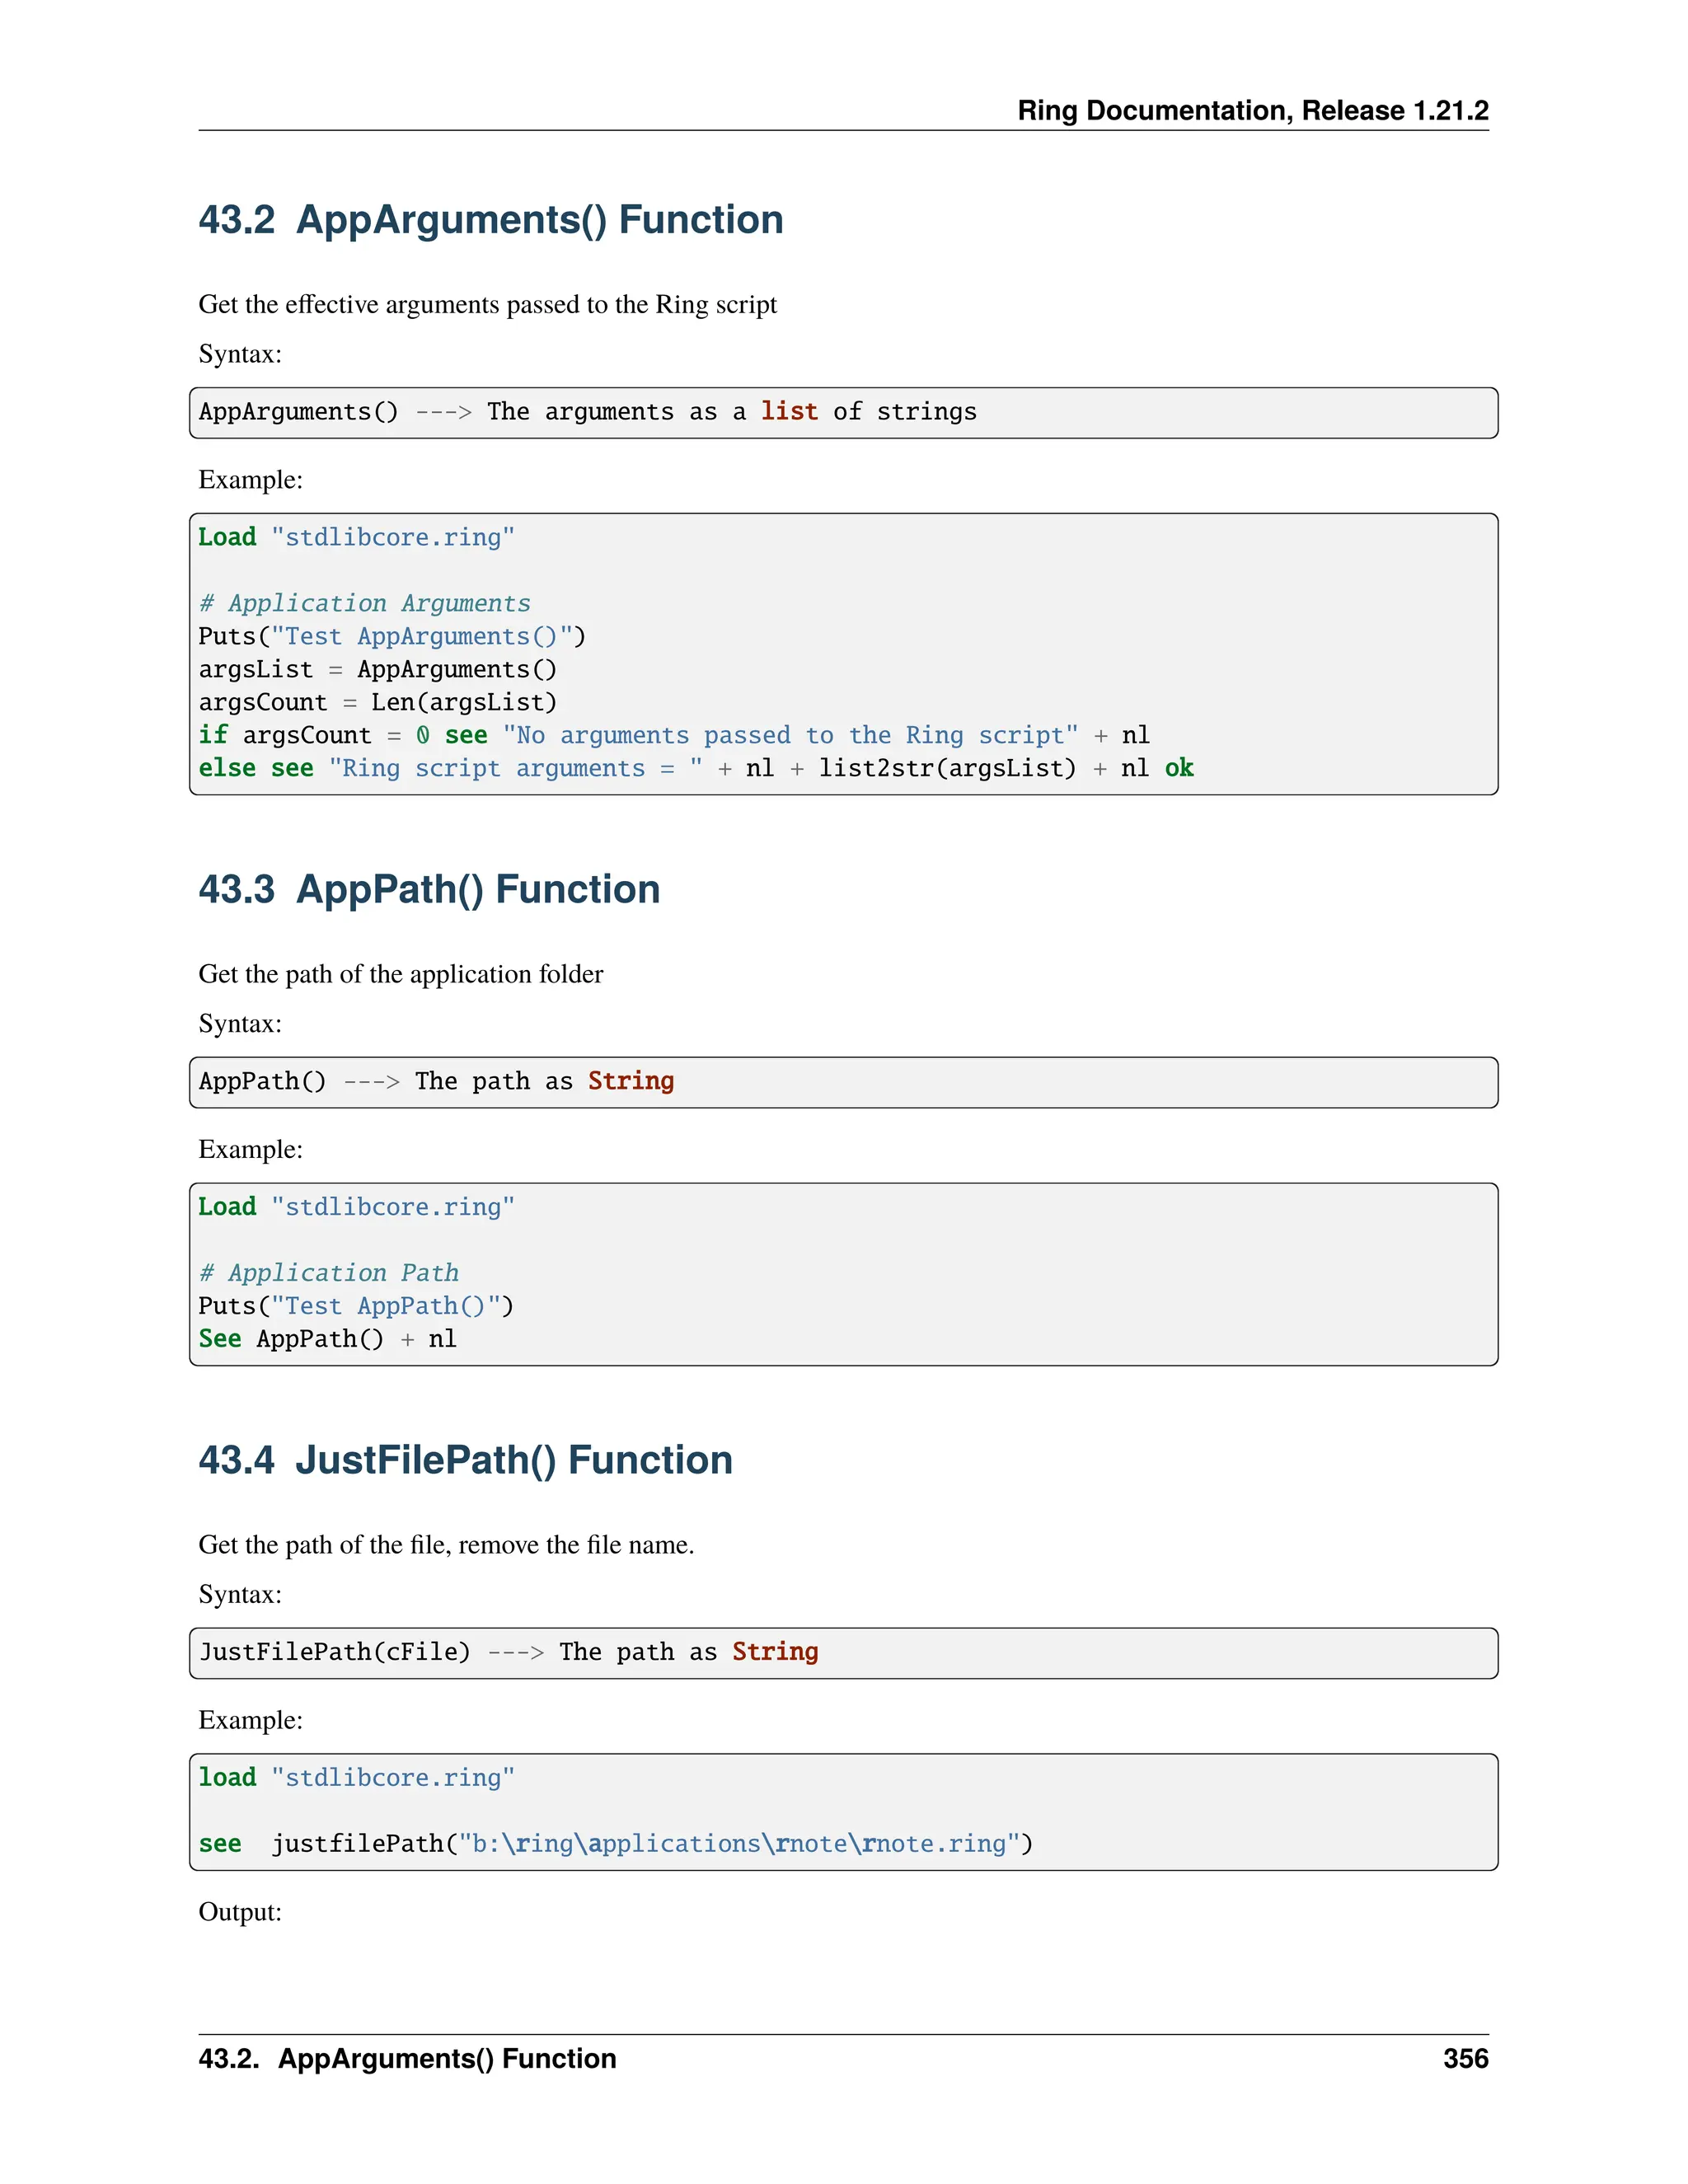Click the 'else see' line with list2str
The width and height of the screenshot is (1688, 2184).
(695, 768)
